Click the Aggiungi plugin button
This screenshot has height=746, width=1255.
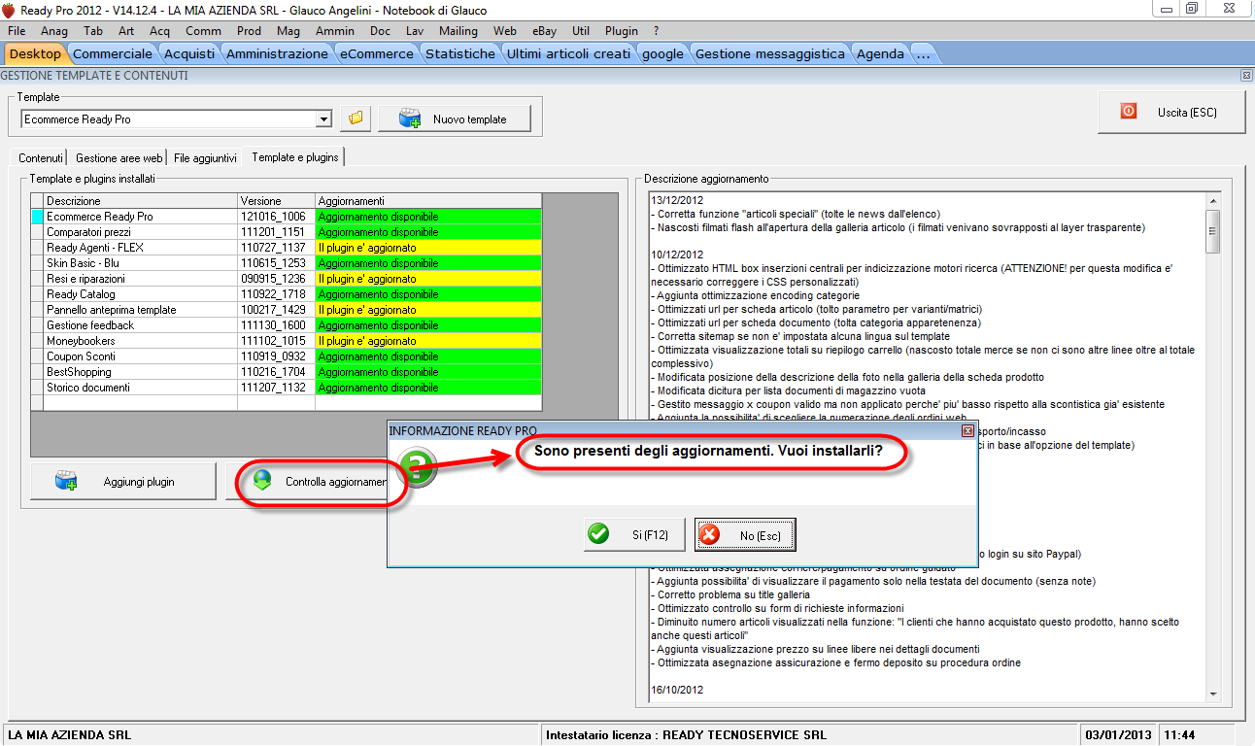(x=123, y=481)
